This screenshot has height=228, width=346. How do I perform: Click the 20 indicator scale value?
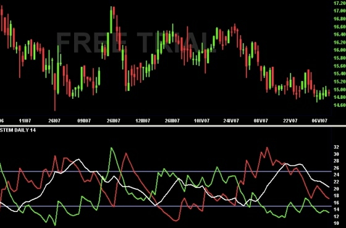coord(336,189)
